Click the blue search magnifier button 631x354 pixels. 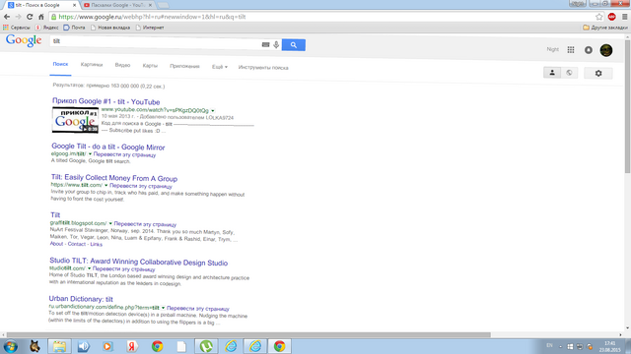point(294,45)
